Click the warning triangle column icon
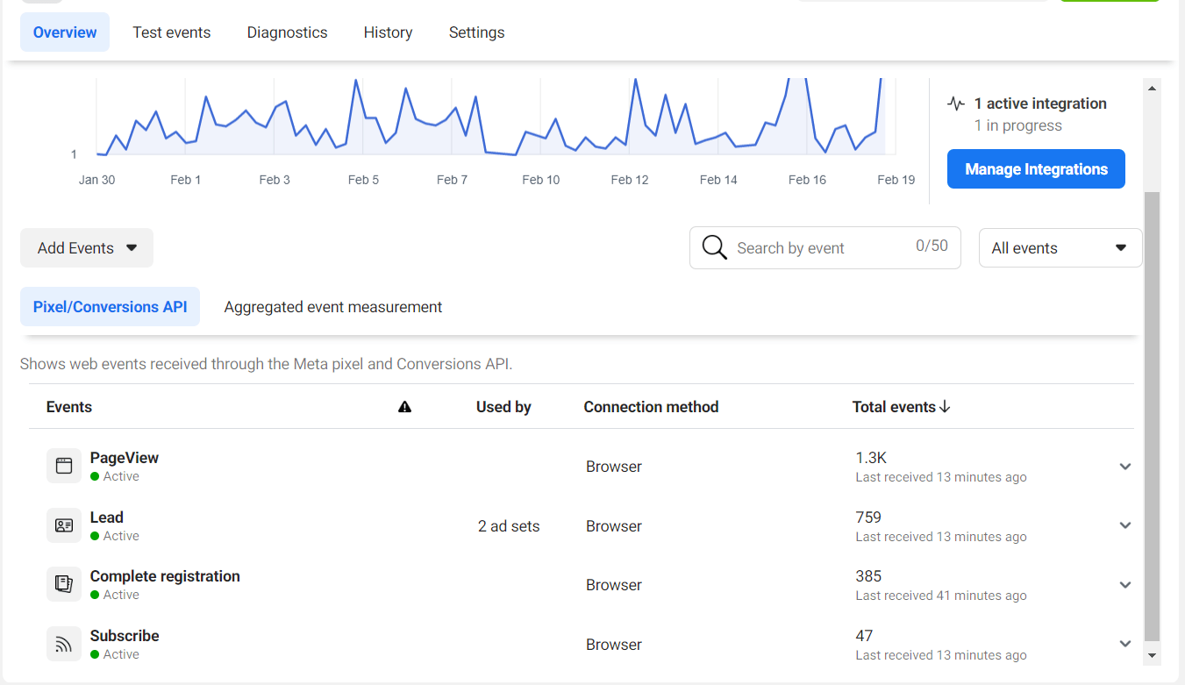 (404, 407)
